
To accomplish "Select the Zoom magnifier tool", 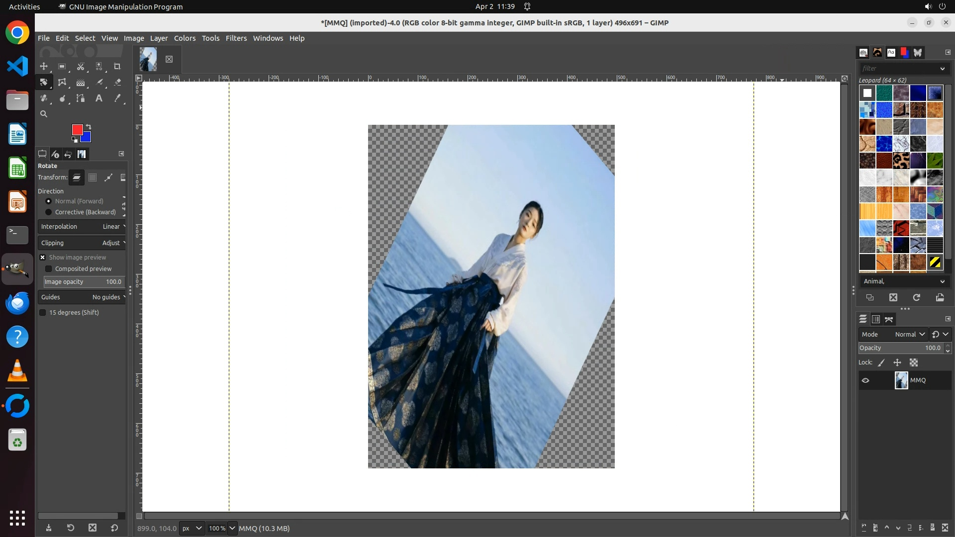I will [44, 114].
